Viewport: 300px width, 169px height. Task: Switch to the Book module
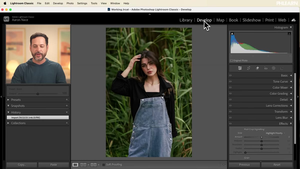click(x=233, y=20)
